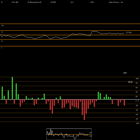Click the lowest red MR bar
Viewport: 140px width, 140px height.
(x=84, y=109)
